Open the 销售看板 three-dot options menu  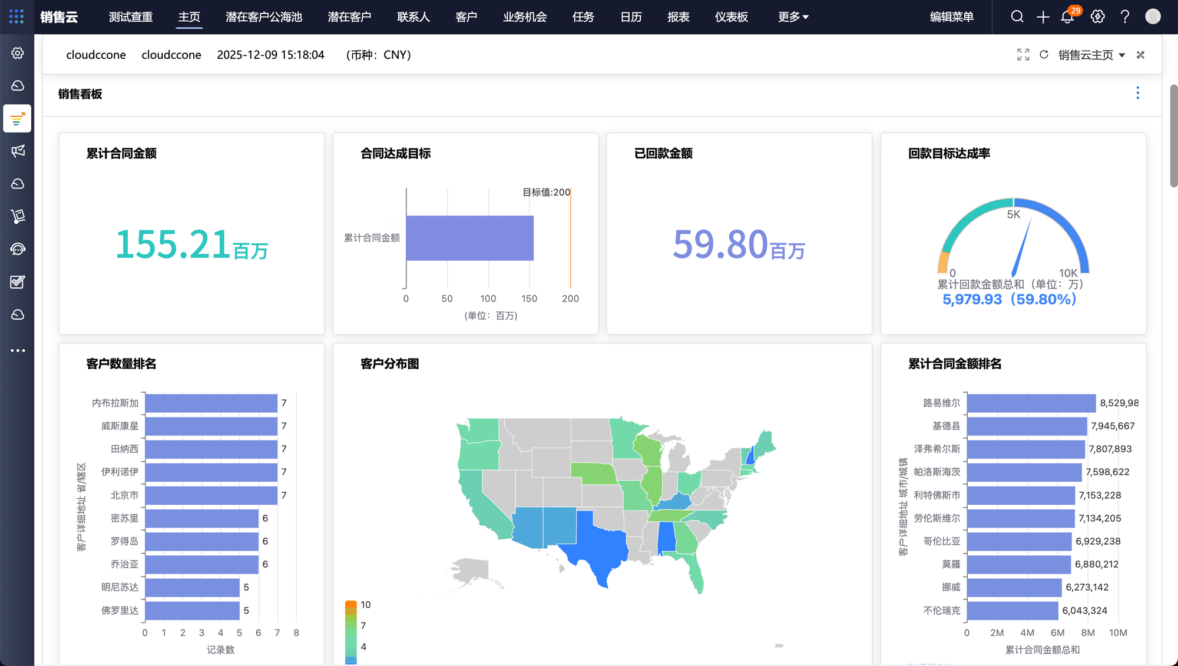1137,93
